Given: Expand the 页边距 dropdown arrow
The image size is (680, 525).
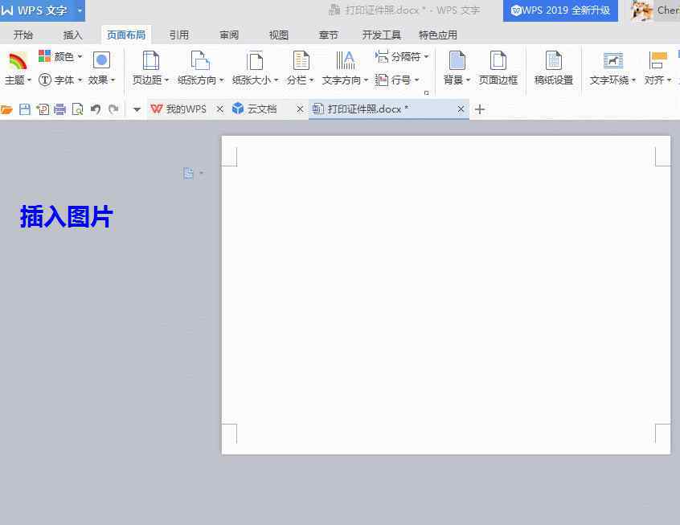Looking at the screenshot, I should click(x=166, y=80).
